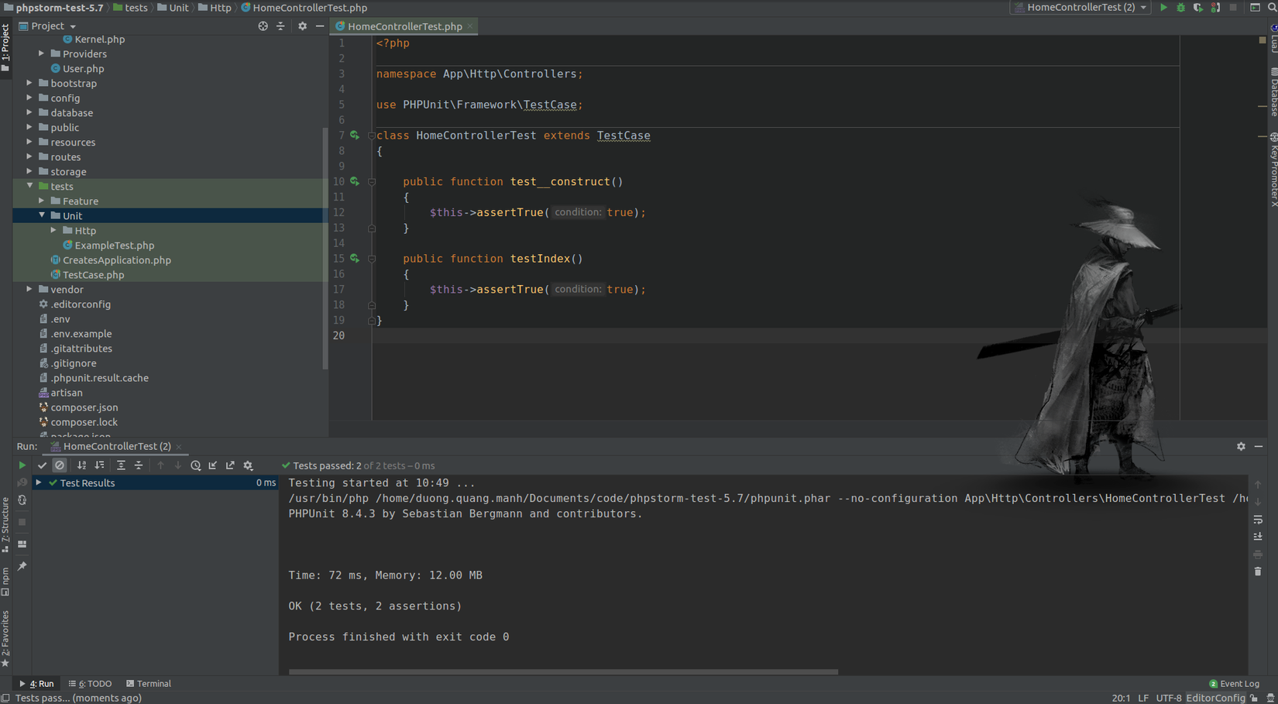Start debugging with the green bug icon
The height and width of the screenshot is (704, 1278).
point(1180,7)
